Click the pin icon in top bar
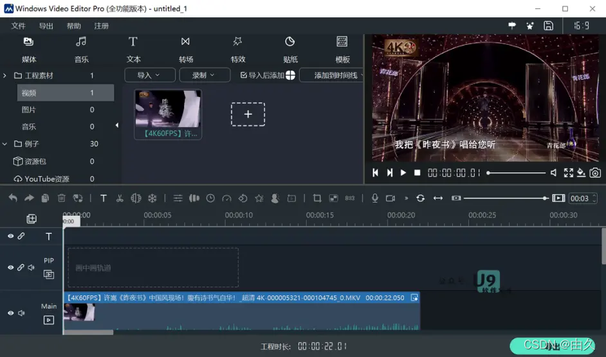Image resolution: width=606 pixels, height=357 pixels. pyautogui.click(x=512, y=26)
